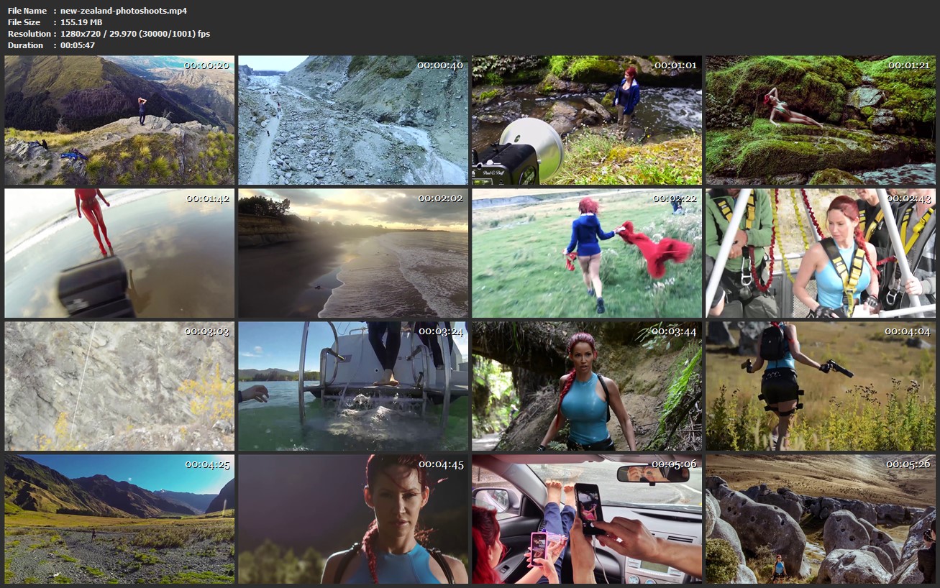
Task: Open the thumbnail stamped 00:00:40
Action: tap(353, 120)
